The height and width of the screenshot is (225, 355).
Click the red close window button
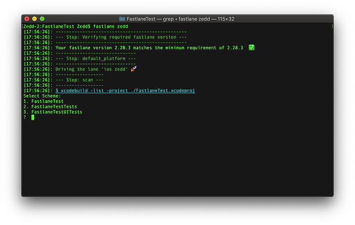pos(27,19)
